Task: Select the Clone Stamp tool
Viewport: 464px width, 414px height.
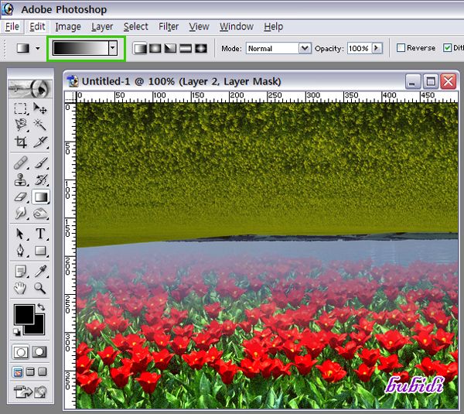Action: point(20,180)
